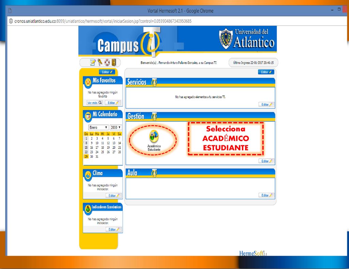Click 'No has agregado elementos a tu servicios TI.'

(x=200, y=97)
